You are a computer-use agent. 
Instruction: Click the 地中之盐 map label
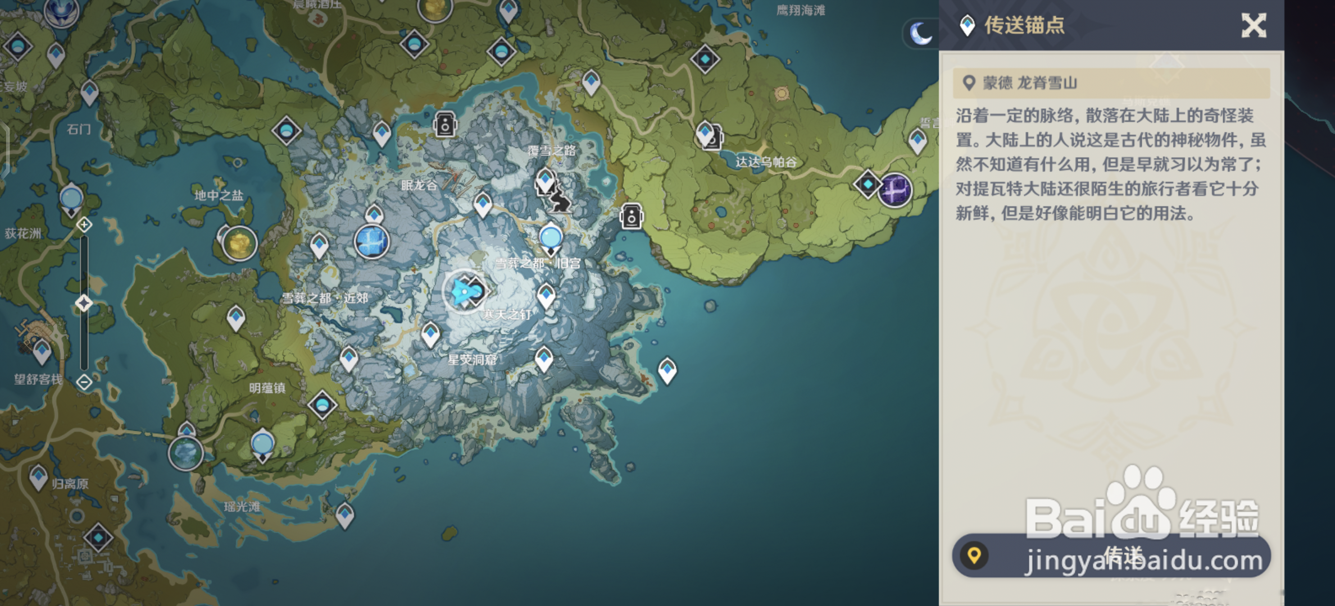219,196
